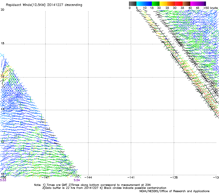Click the latitude label '12'

[x=2, y=142]
